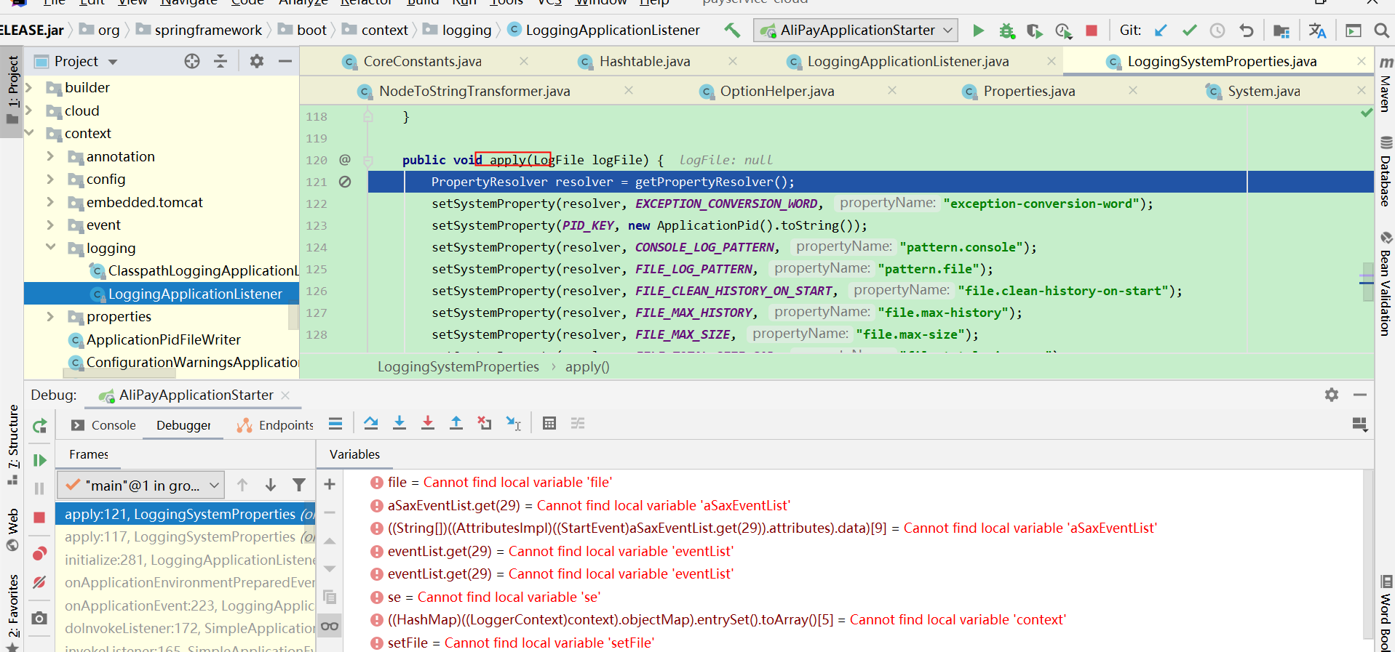Stop the running process in top toolbar
The image size is (1395, 652).
coord(1091,31)
